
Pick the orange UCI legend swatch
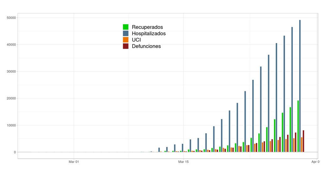[x=126, y=40]
